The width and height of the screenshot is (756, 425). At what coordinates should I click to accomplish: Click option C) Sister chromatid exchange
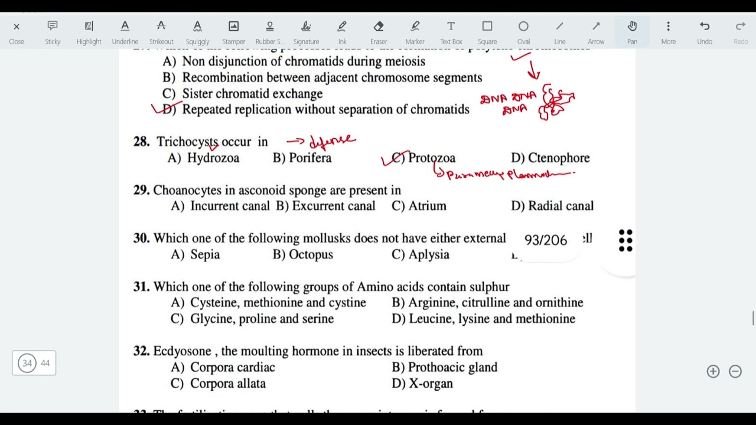[242, 93]
